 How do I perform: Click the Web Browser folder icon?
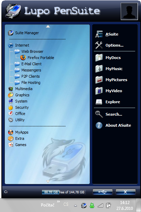tap(17, 51)
